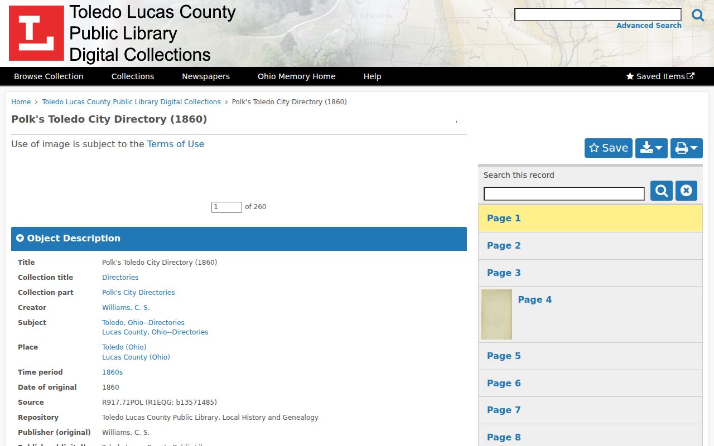Select Page 3 in the page list
Viewport: 714px width, 446px height.
click(x=590, y=273)
